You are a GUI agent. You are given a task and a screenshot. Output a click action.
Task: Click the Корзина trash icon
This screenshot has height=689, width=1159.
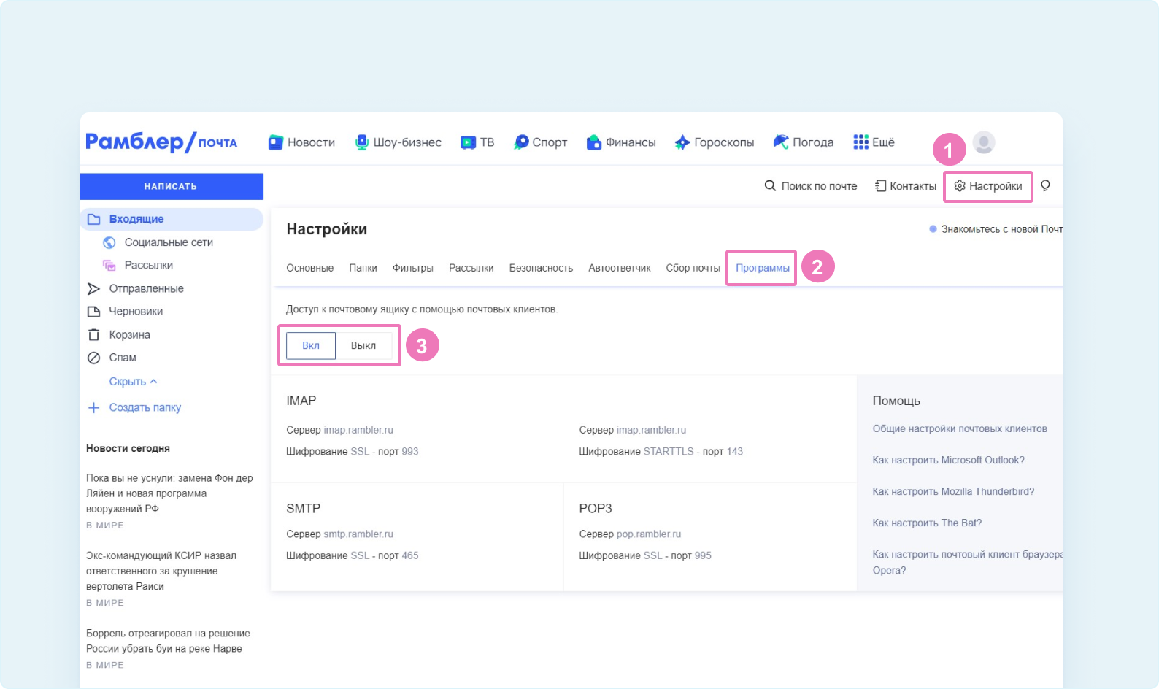coord(93,335)
